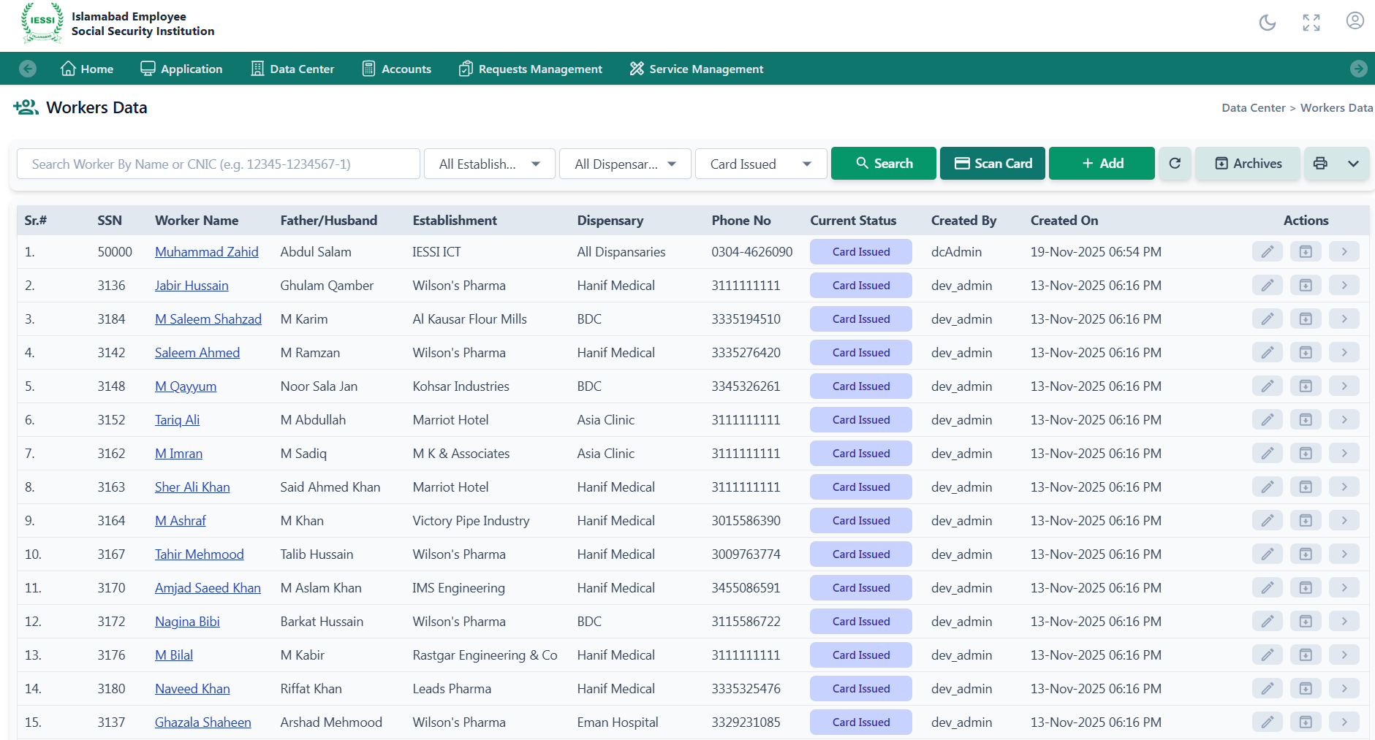This screenshot has width=1375, height=740.
Task: Expand print options chevron
Action: pyautogui.click(x=1353, y=164)
